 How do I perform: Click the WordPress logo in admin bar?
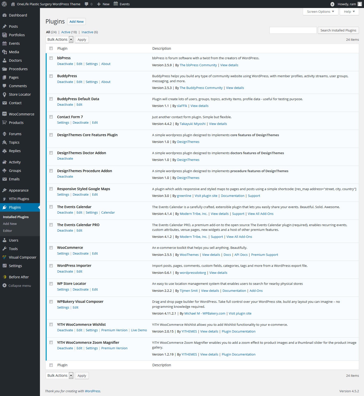(x=4, y=4)
